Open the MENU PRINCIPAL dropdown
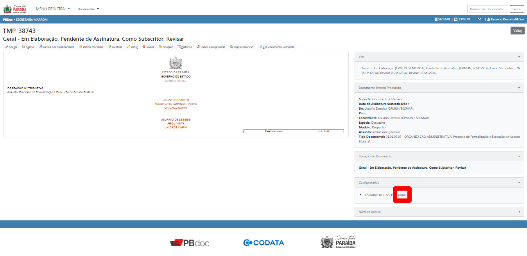Screen dimensions: 527x256 coord(53,9)
